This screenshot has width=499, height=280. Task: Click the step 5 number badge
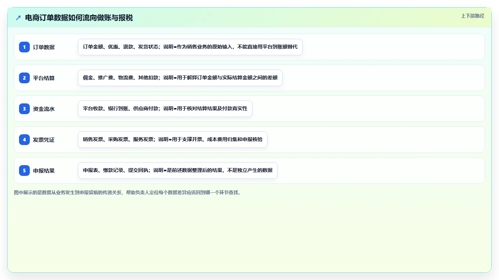pyautogui.click(x=24, y=171)
